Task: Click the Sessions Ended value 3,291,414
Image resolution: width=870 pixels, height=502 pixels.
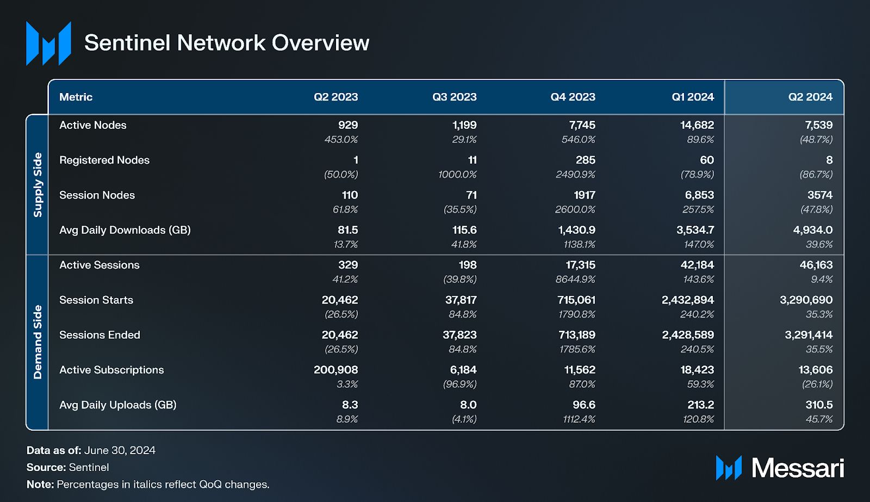Action: (x=809, y=335)
